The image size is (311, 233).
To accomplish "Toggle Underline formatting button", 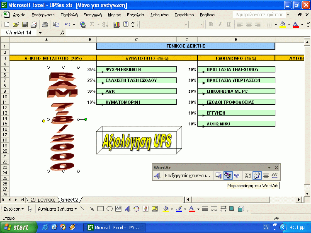I will [x=228, y=24].
